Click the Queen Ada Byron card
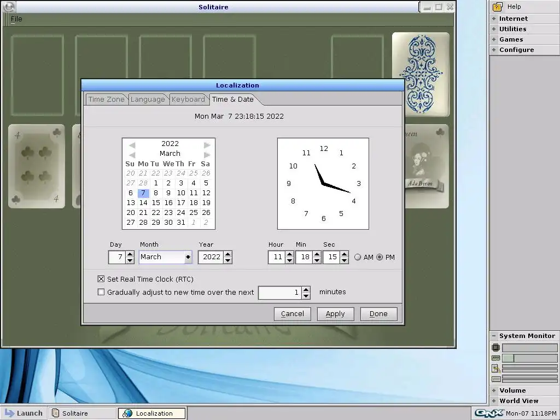The width and height of the screenshot is (560, 420). click(x=427, y=166)
